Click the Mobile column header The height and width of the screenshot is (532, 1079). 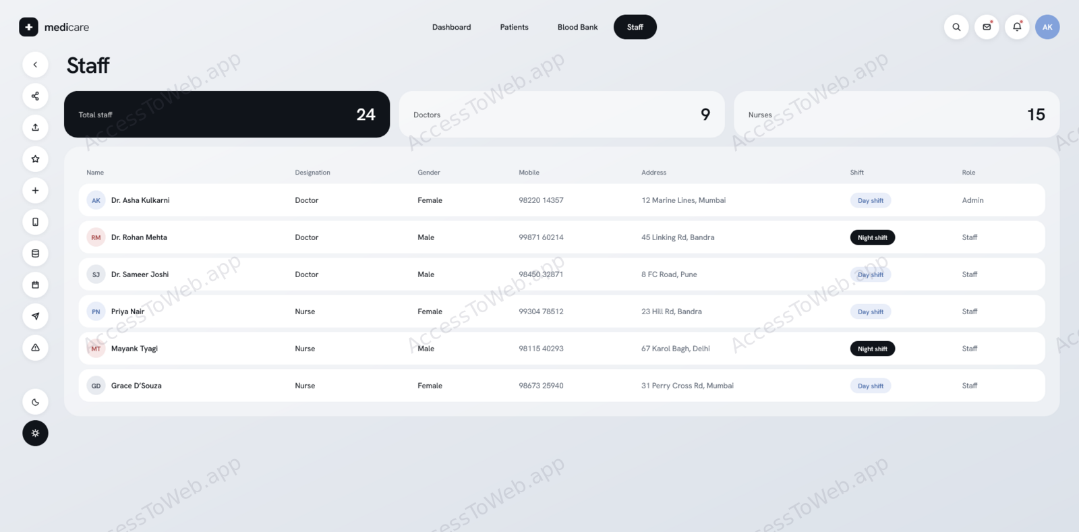[529, 173]
